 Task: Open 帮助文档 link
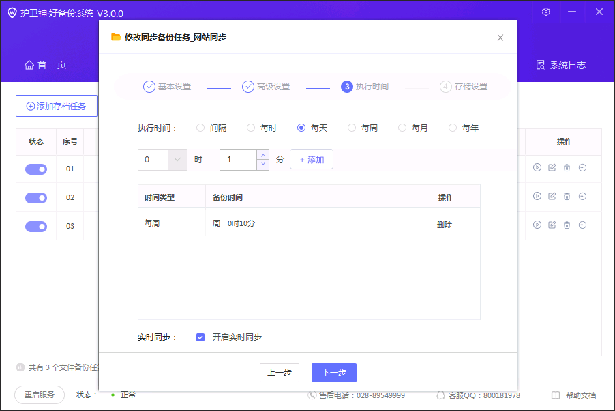pos(580,395)
